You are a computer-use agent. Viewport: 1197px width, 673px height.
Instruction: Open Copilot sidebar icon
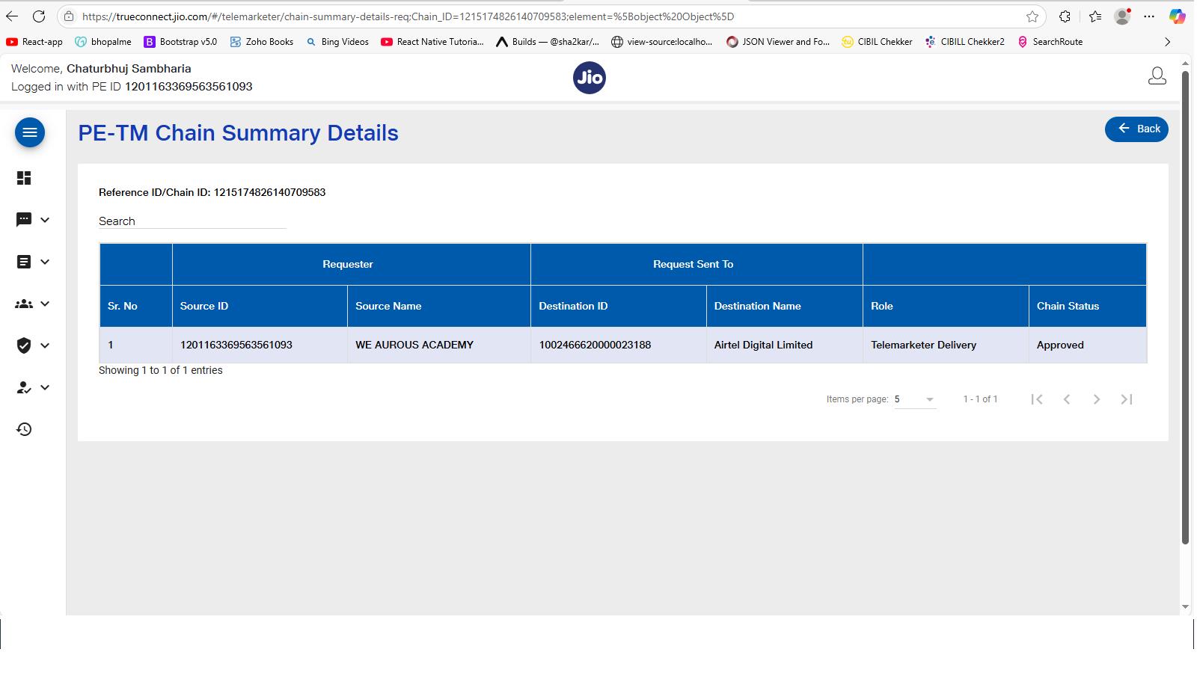1178,16
